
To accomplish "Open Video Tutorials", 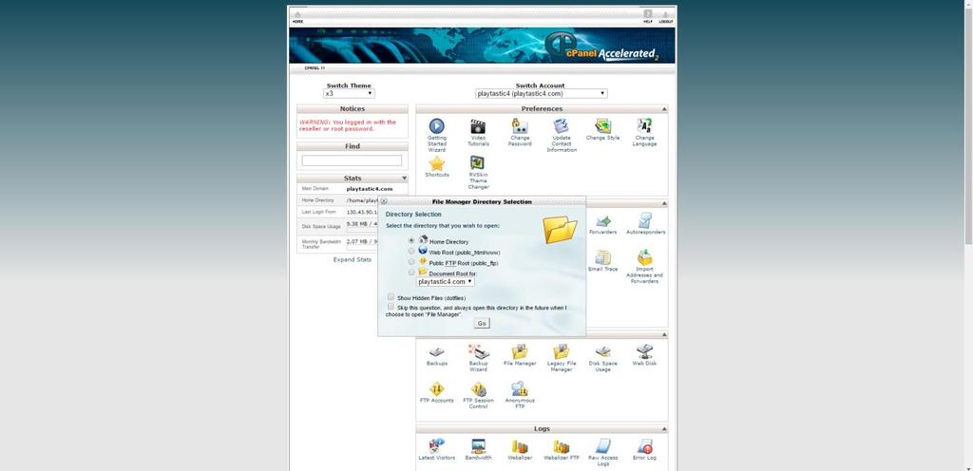I will click(x=478, y=127).
